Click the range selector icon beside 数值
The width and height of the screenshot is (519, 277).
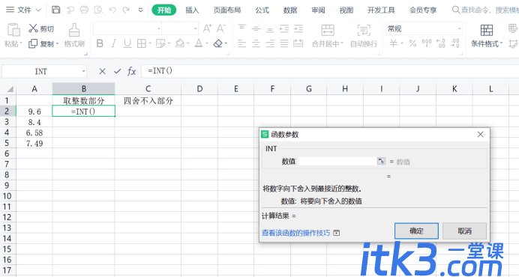382,161
